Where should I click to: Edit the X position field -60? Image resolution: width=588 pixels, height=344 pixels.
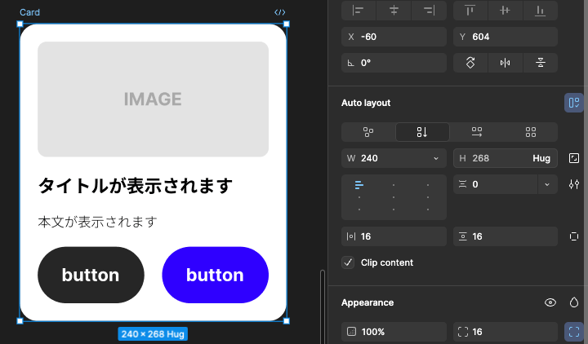pos(394,37)
